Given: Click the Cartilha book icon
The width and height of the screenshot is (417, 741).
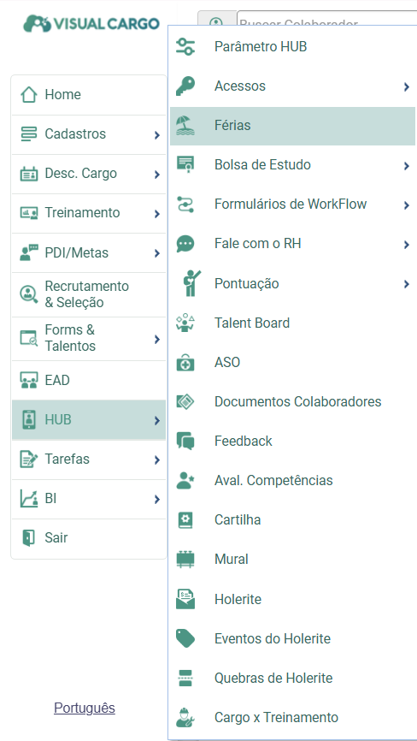Looking at the screenshot, I should pos(185,520).
